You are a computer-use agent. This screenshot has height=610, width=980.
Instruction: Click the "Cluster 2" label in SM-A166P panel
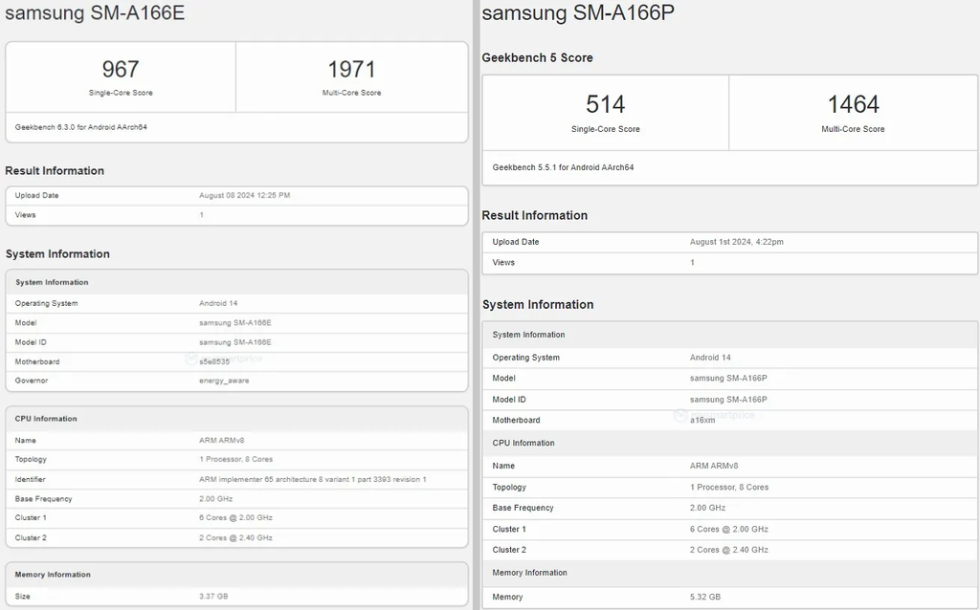(509, 550)
